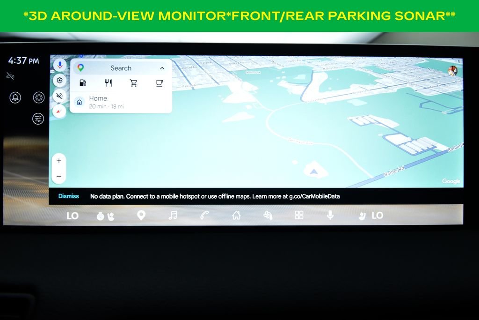This screenshot has height=320, width=479.
Task: Open the phone handset icon
Action: coord(204,216)
